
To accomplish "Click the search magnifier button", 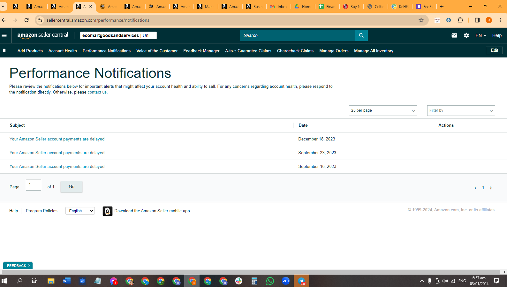I will (x=361, y=35).
